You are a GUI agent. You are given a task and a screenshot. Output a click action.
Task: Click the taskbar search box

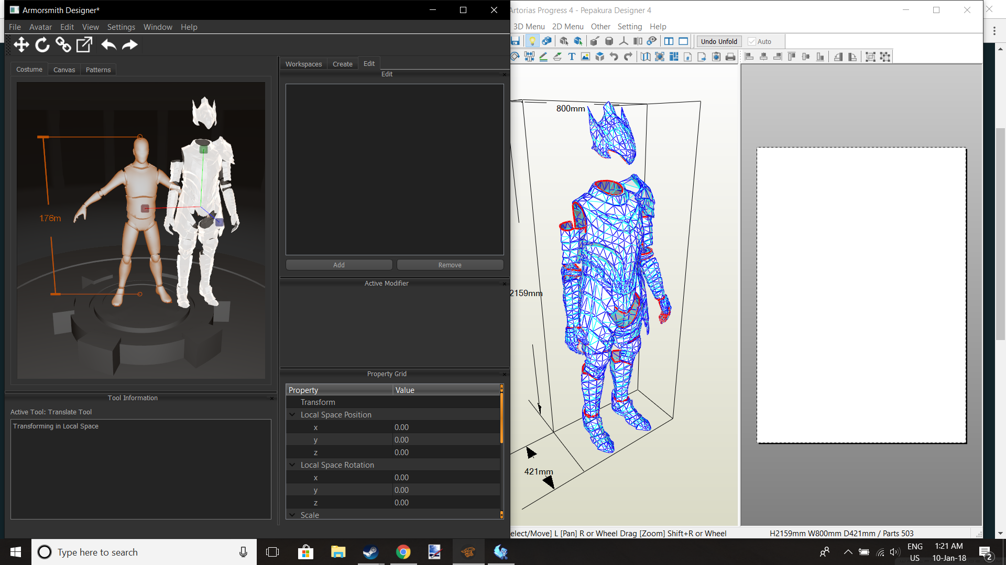[144, 552]
